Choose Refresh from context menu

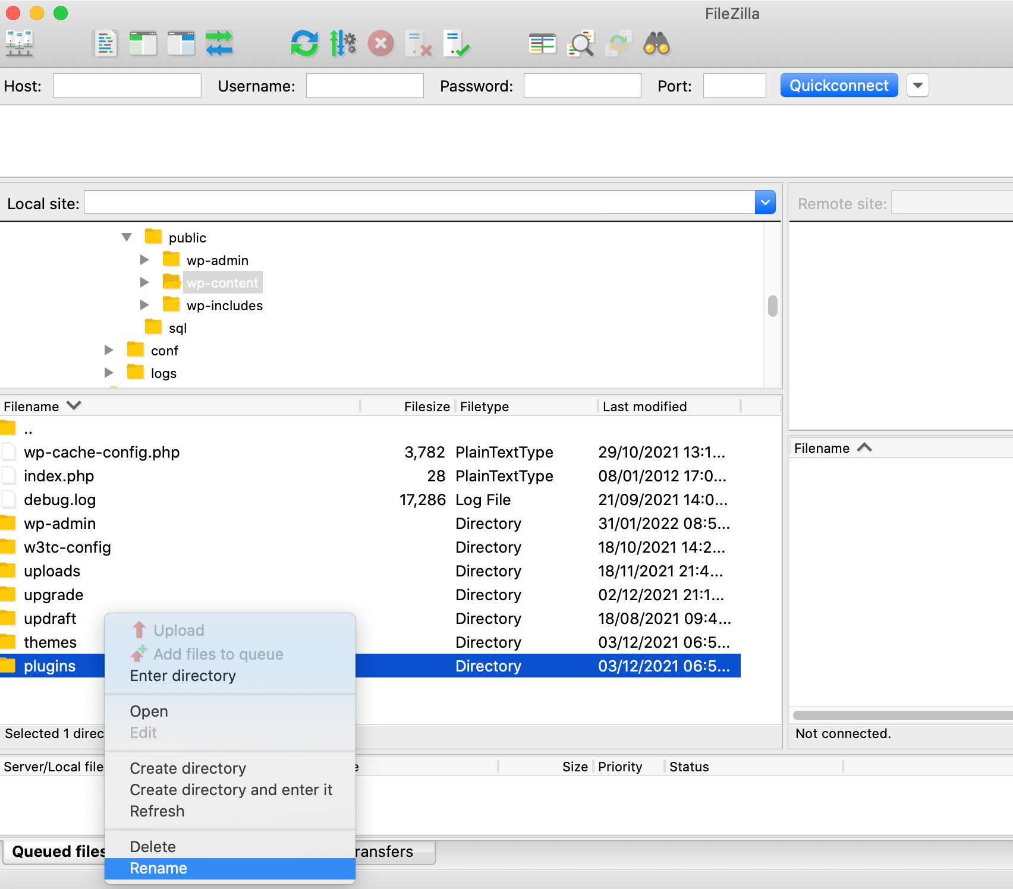tap(230, 811)
